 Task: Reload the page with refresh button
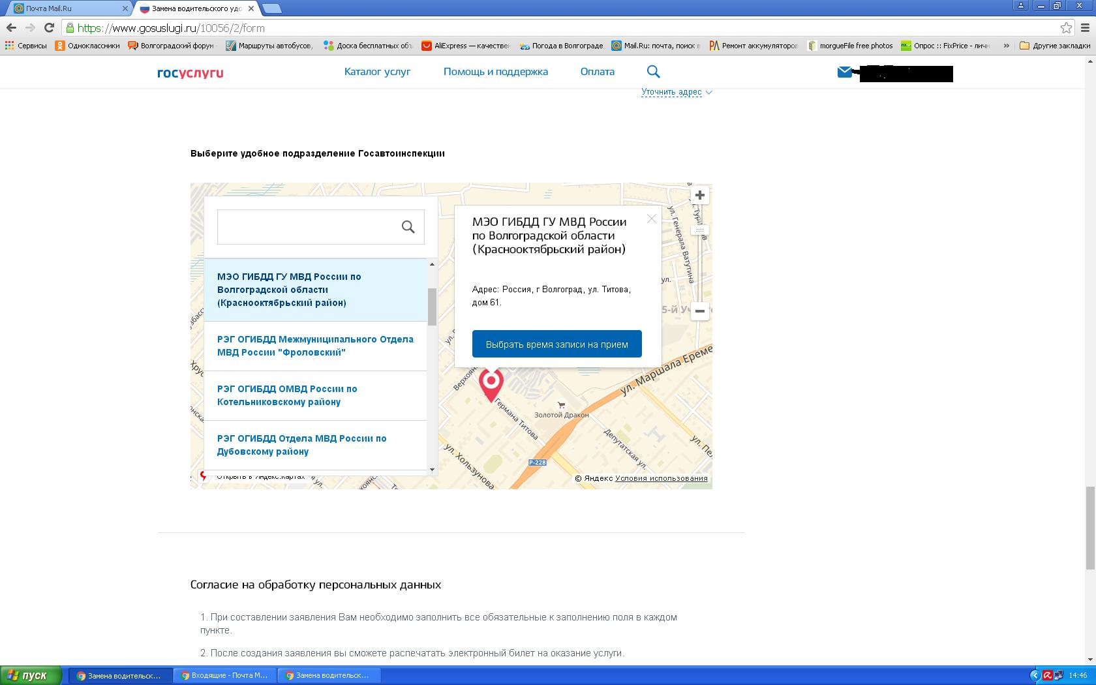49,28
